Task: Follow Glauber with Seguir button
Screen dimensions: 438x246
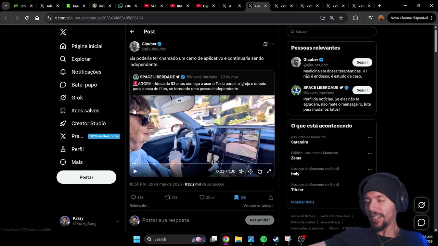Action: click(362, 62)
